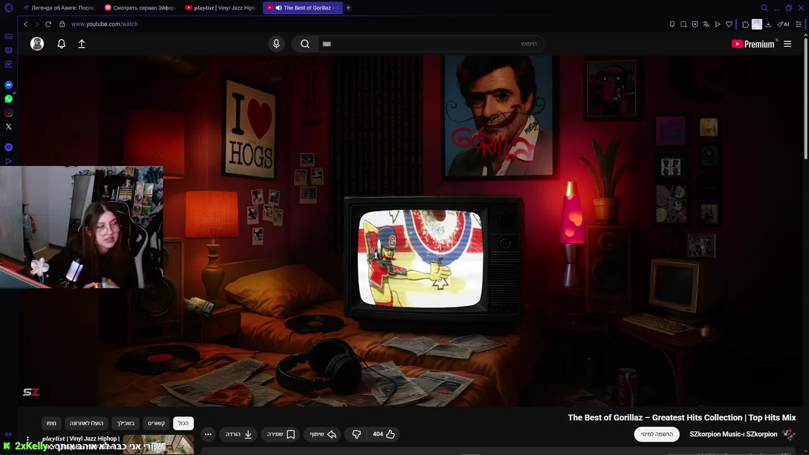Open the Vinyl Jazz Hiphop recommended video thumbnail
Image resolution: width=809 pixels, height=455 pixels.
(x=159, y=444)
